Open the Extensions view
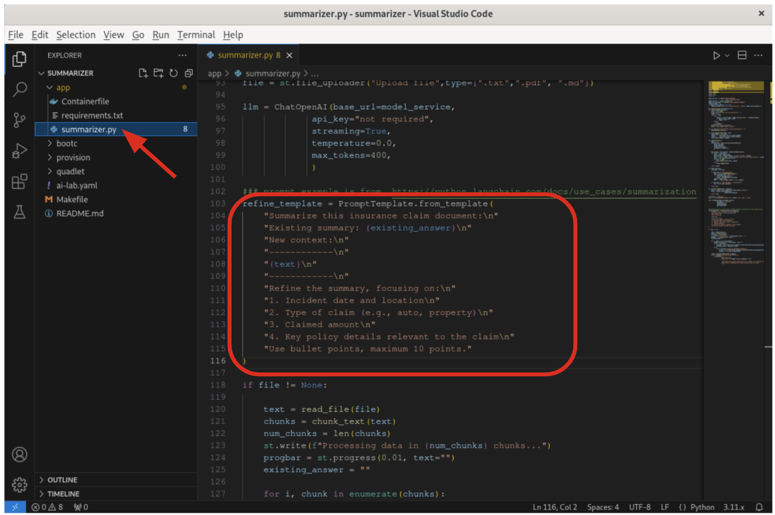The width and height of the screenshot is (775, 515). 20,182
